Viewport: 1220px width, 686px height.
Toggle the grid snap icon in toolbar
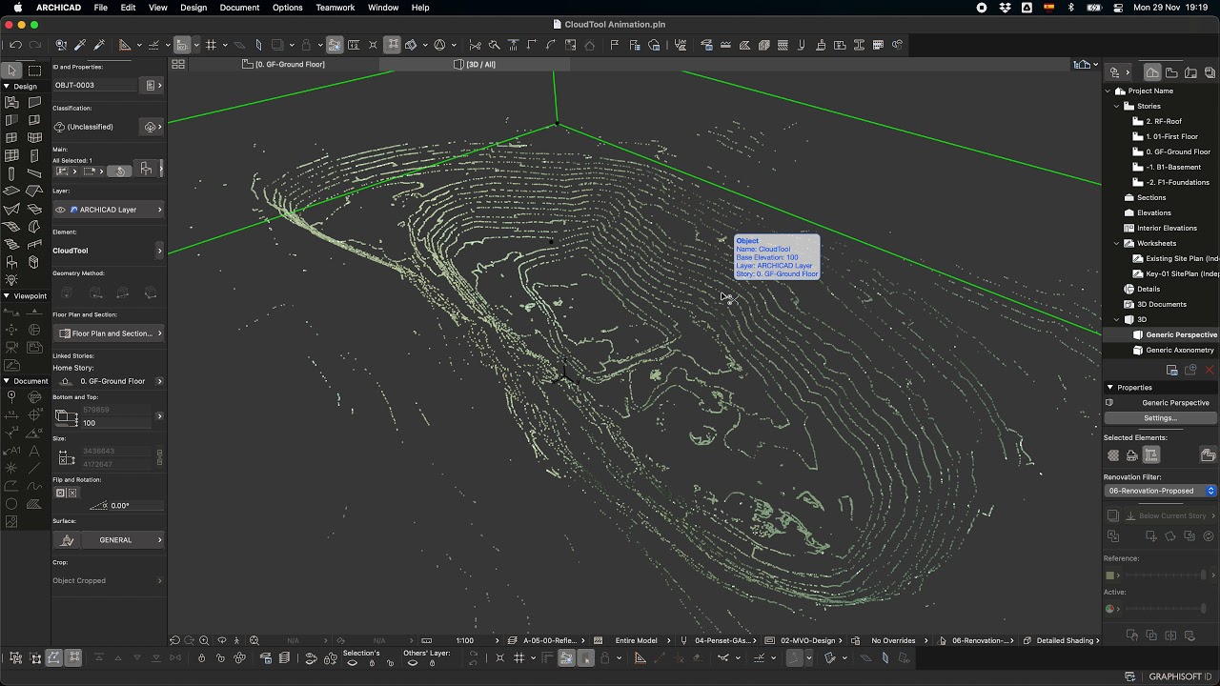click(212, 45)
